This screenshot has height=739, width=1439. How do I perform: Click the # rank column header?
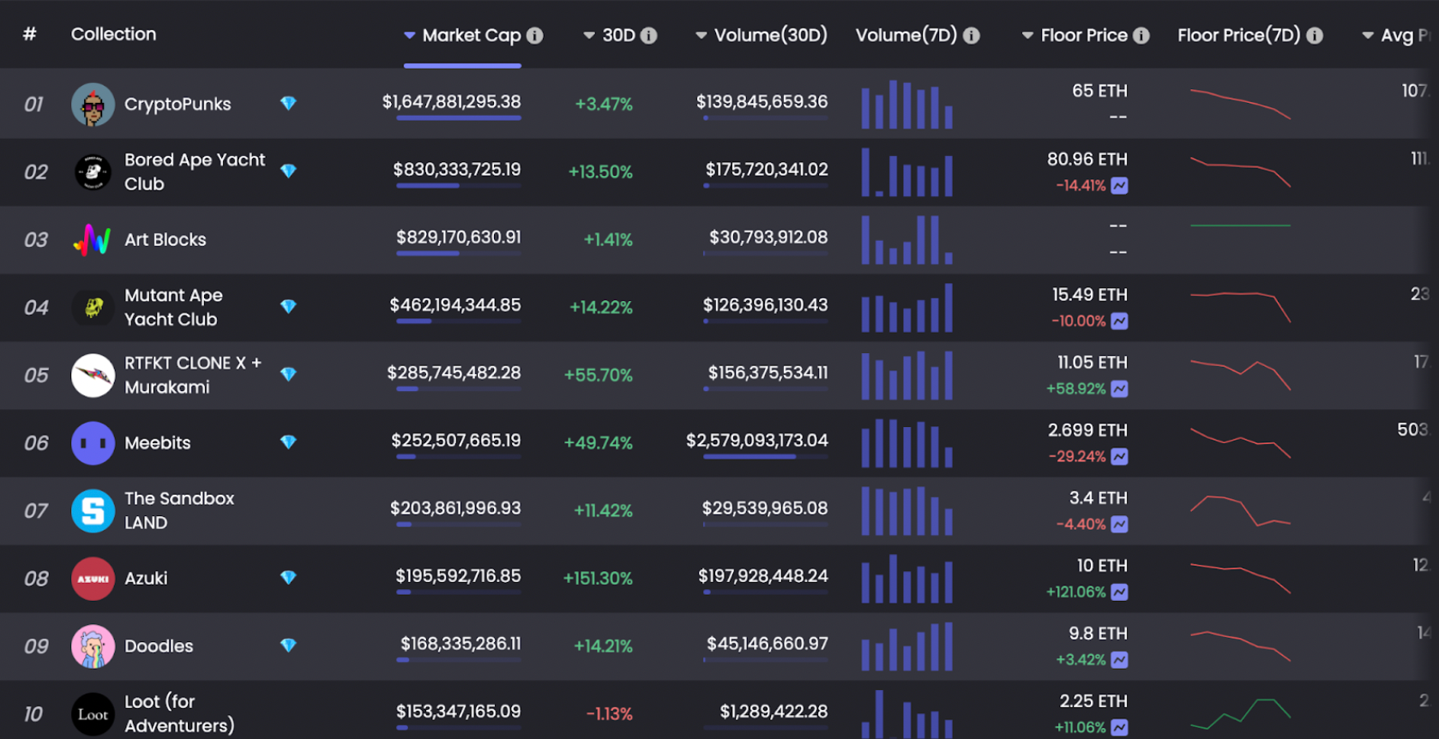click(30, 34)
